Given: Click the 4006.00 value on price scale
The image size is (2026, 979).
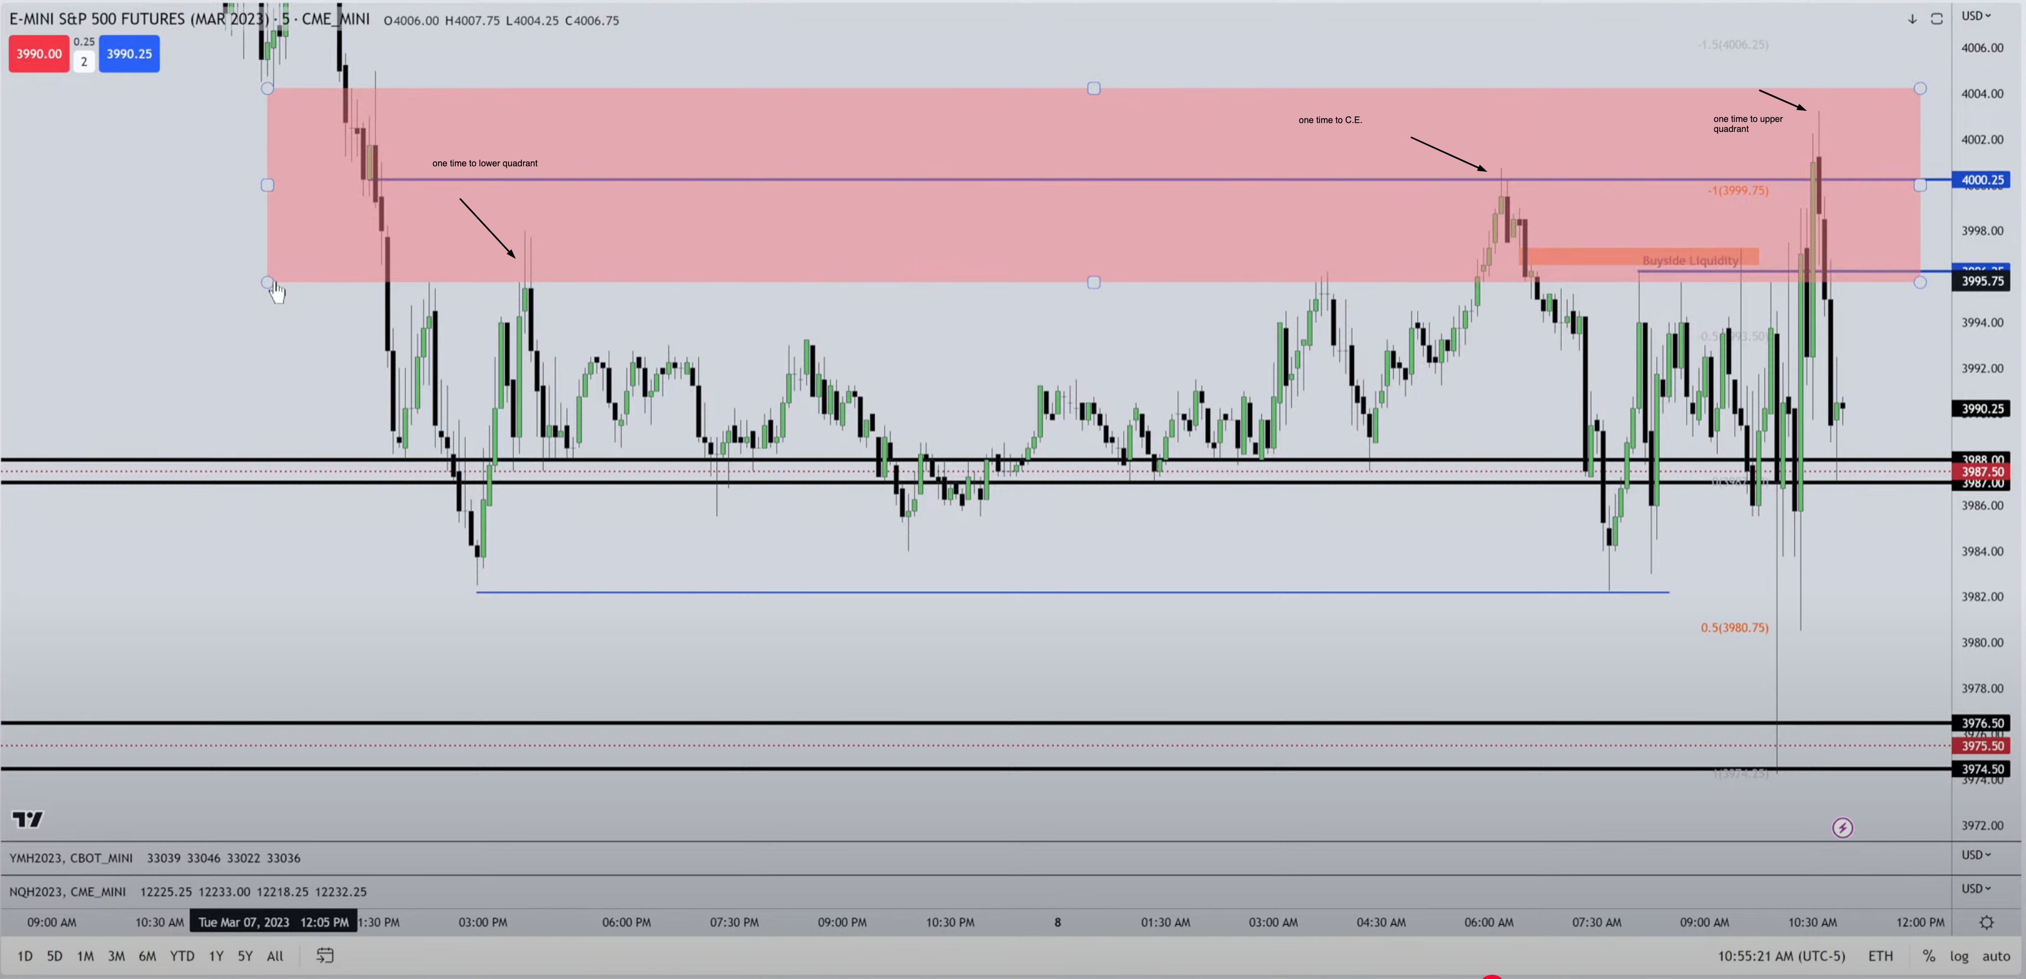Looking at the screenshot, I should (x=1982, y=48).
